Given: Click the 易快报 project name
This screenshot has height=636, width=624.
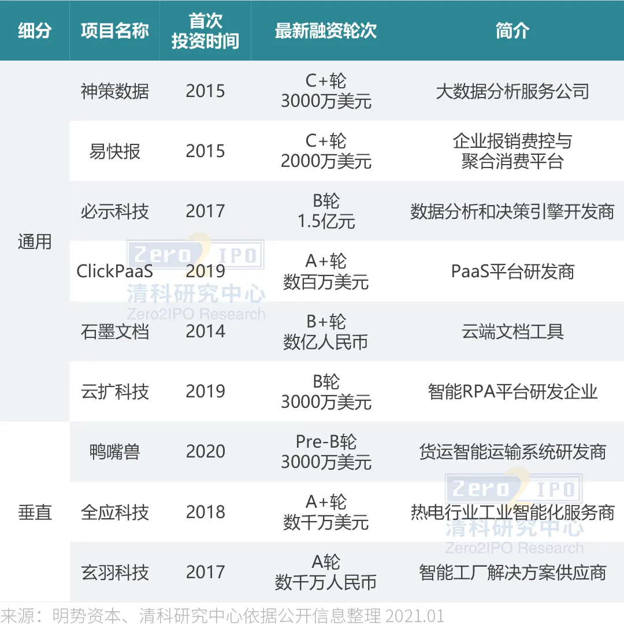Looking at the screenshot, I should coord(114,151).
